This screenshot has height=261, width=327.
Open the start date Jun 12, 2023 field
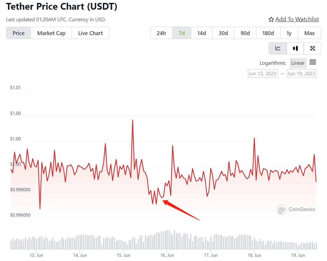pos(262,73)
